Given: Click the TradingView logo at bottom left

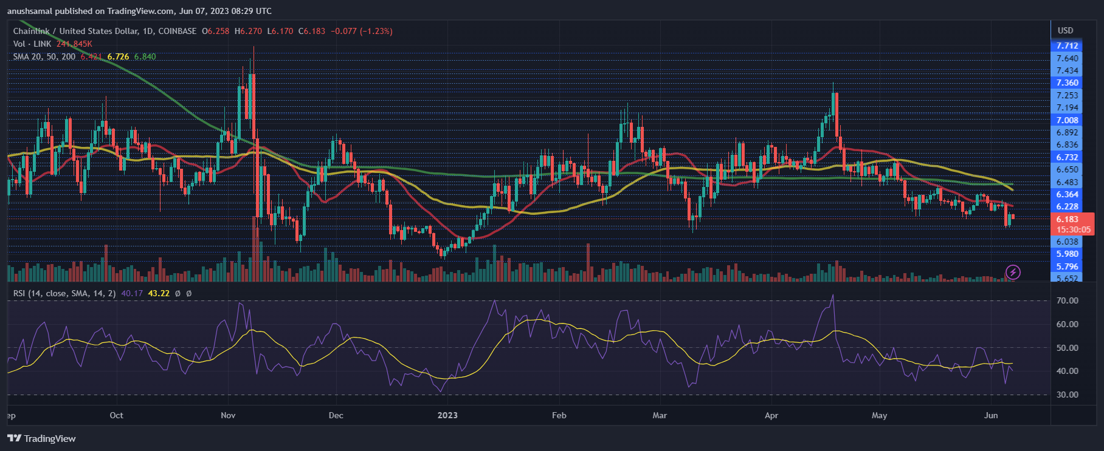Looking at the screenshot, I should 42,438.
